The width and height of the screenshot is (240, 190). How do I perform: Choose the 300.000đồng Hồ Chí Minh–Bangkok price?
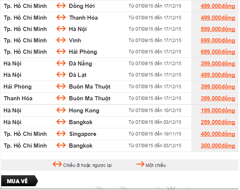click(x=218, y=145)
